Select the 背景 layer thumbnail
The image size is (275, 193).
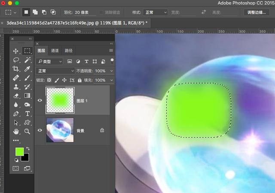[60, 130]
